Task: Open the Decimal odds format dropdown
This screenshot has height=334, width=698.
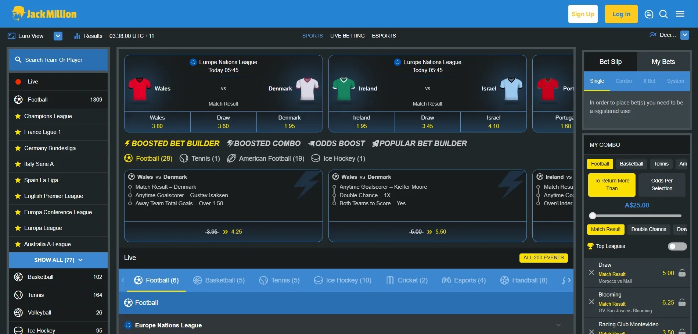Action: tap(684, 35)
